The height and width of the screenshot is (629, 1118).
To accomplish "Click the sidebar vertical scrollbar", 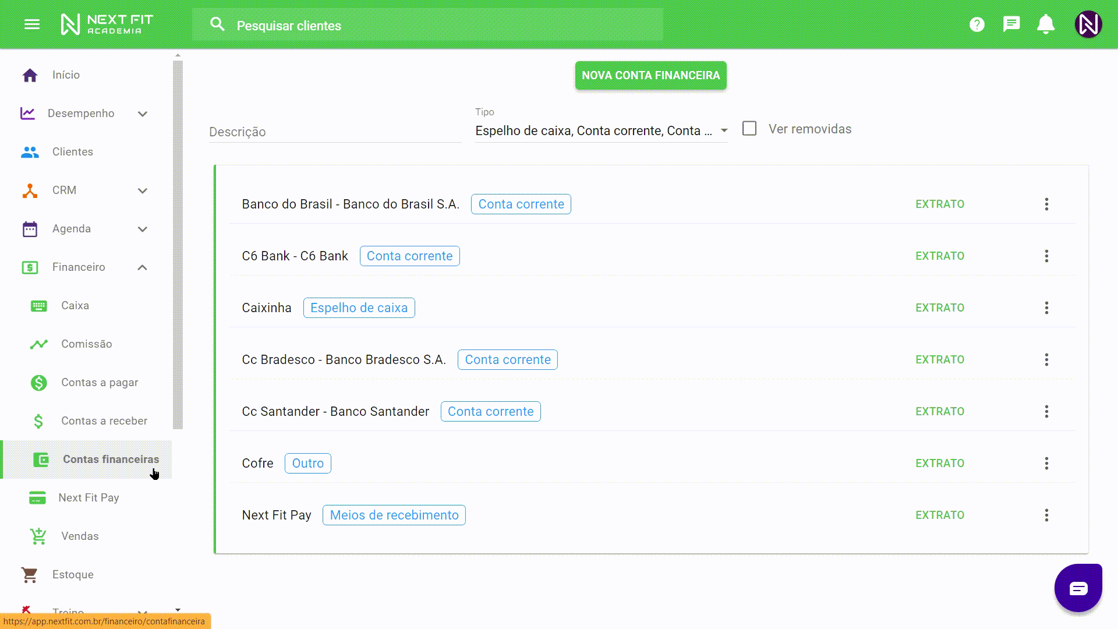I will coord(178,245).
